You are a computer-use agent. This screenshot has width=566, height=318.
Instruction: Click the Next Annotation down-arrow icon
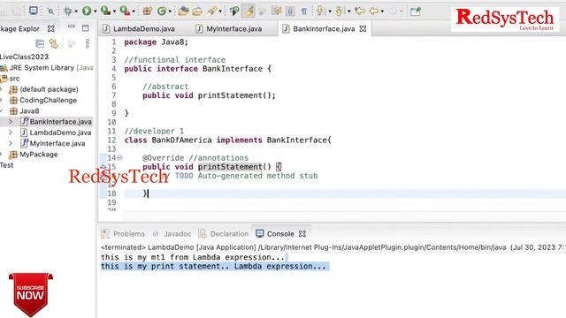[x=320, y=11]
